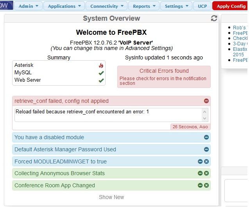Click the MySQL green checkmark icon

pos(101,73)
